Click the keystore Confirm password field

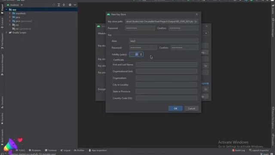(183, 28)
